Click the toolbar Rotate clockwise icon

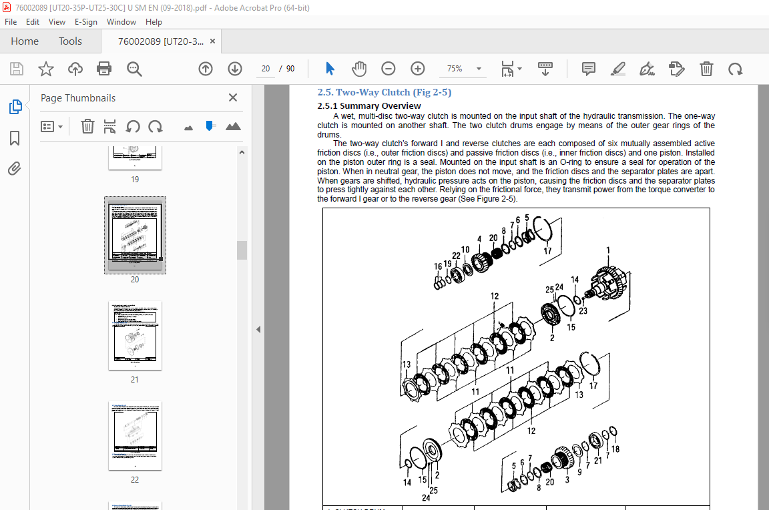pos(735,69)
